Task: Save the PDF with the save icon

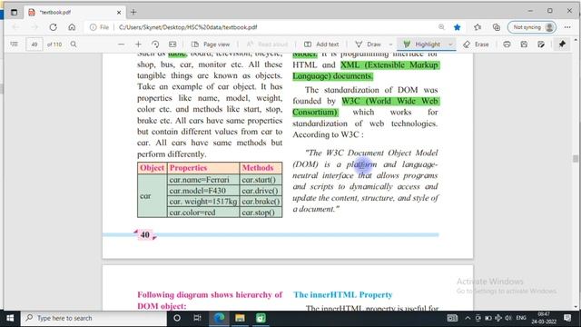Action: [x=524, y=45]
